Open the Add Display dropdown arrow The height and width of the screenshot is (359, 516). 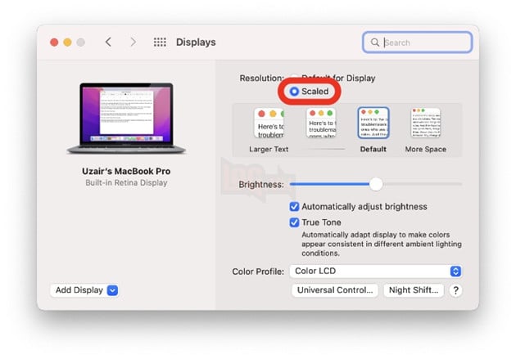click(x=112, y=290)
